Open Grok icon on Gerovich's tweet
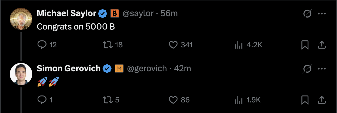The image size is (337, 113). 308,68
